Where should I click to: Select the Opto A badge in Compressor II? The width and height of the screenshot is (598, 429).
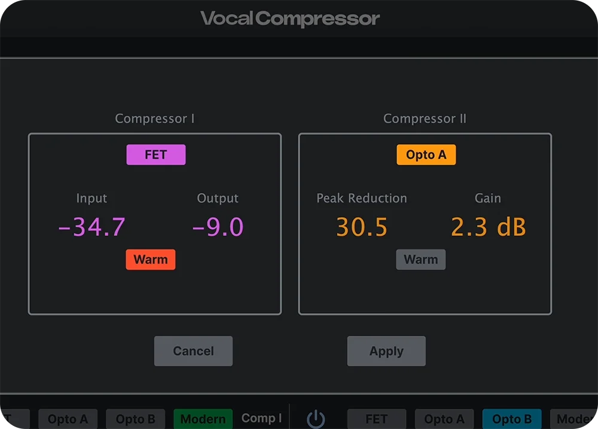[426, 155]
